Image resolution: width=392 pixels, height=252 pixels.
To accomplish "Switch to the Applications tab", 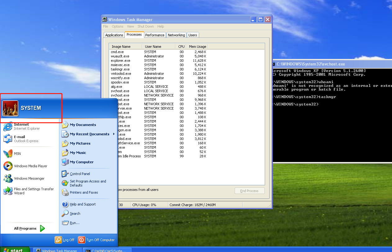I will tap(114, 35).
